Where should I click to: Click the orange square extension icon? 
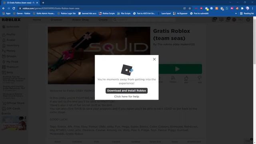click(x=217, y=8)
